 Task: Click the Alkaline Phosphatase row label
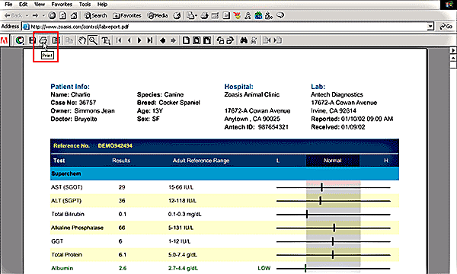[x=77, y=228]
